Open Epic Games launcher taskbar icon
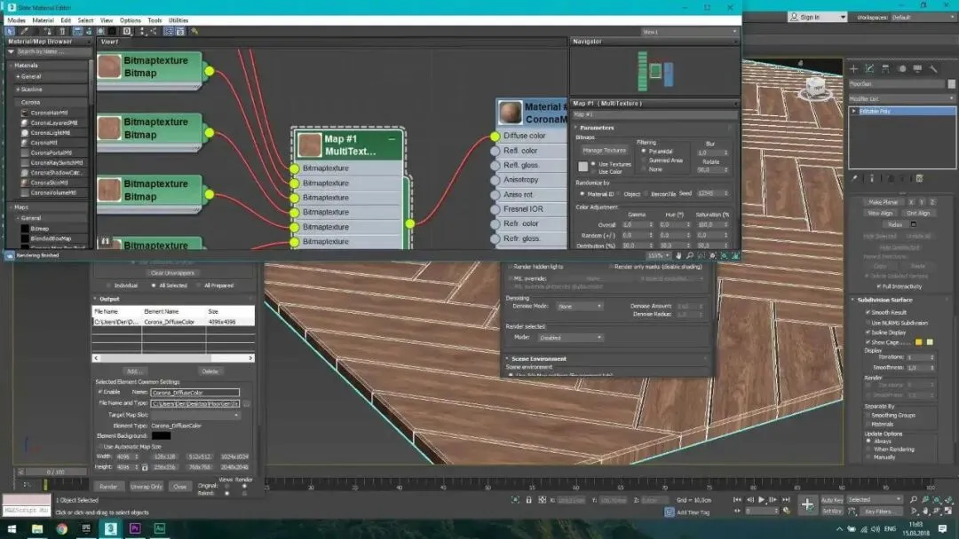959x539 pixels. tap(86, 528)
